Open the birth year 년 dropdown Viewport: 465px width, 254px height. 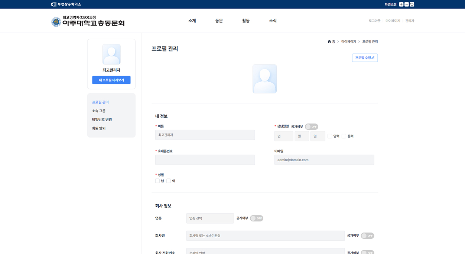pos(284,136)
